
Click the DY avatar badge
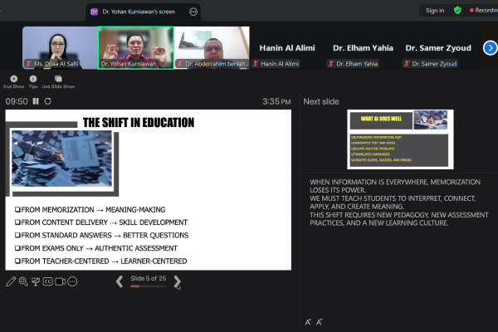click(x=95, y=12)
